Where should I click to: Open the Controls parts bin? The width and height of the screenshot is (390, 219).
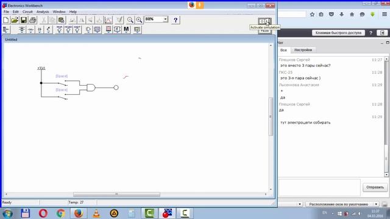click(x=117, y=30)
